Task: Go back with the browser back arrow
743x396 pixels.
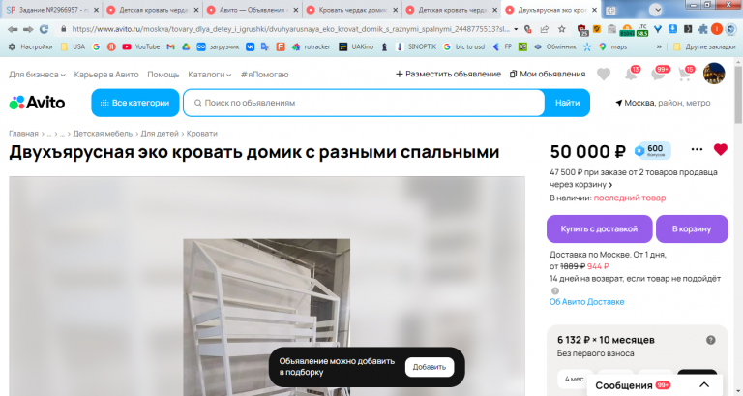Action: 13,29
